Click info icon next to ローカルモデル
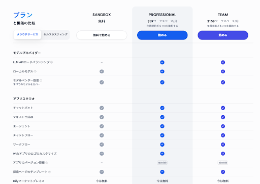 (x=35, y=71)
